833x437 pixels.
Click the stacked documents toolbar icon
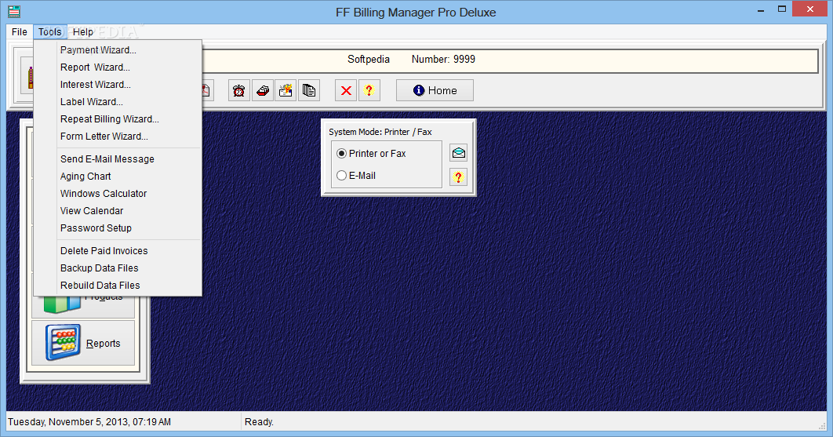pyautogui.click(x=309, y=90)
